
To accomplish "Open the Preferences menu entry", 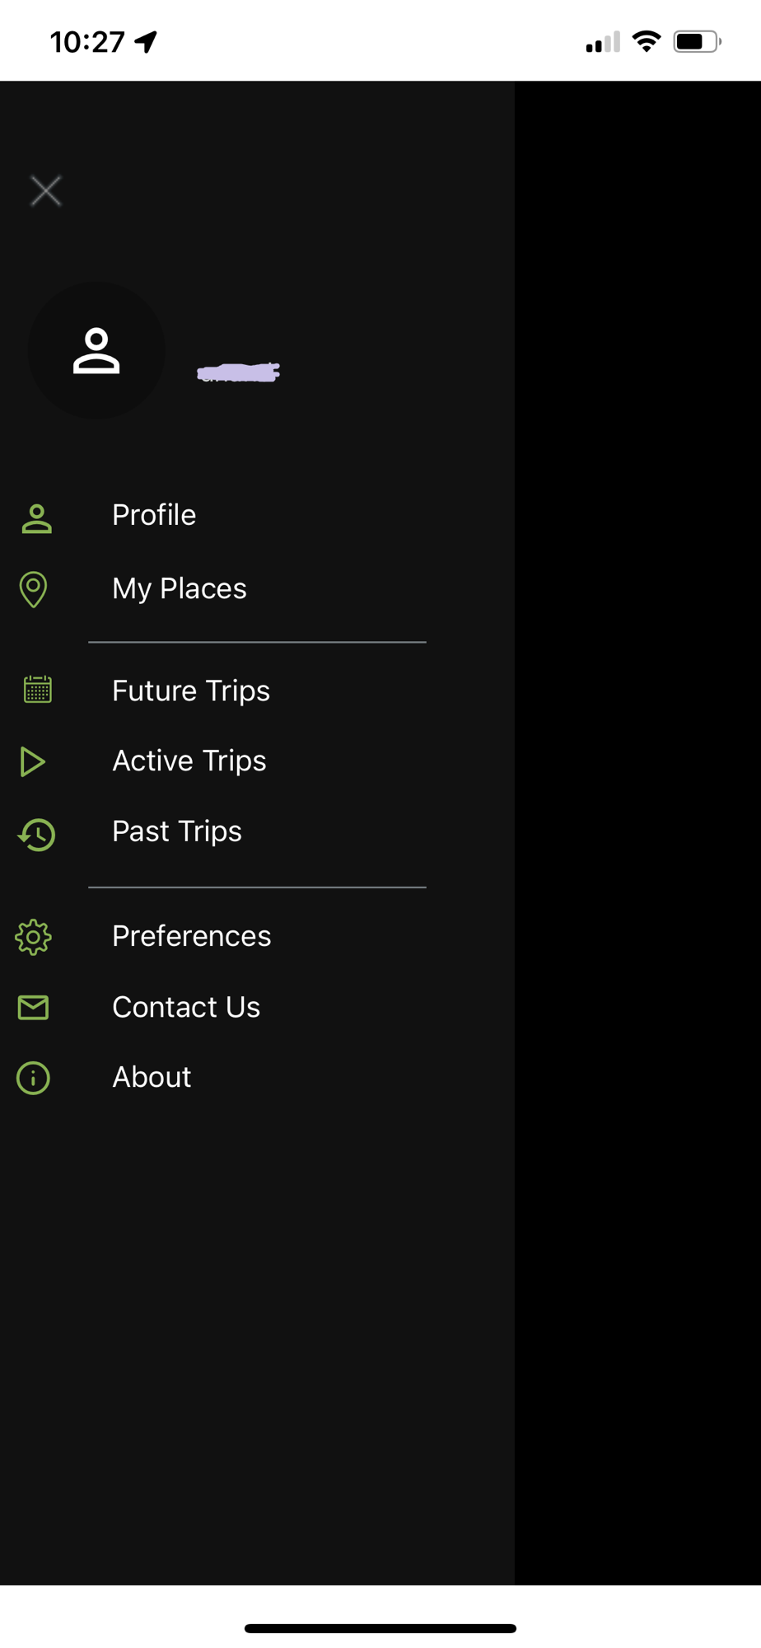I will click(x=191, y=936).
